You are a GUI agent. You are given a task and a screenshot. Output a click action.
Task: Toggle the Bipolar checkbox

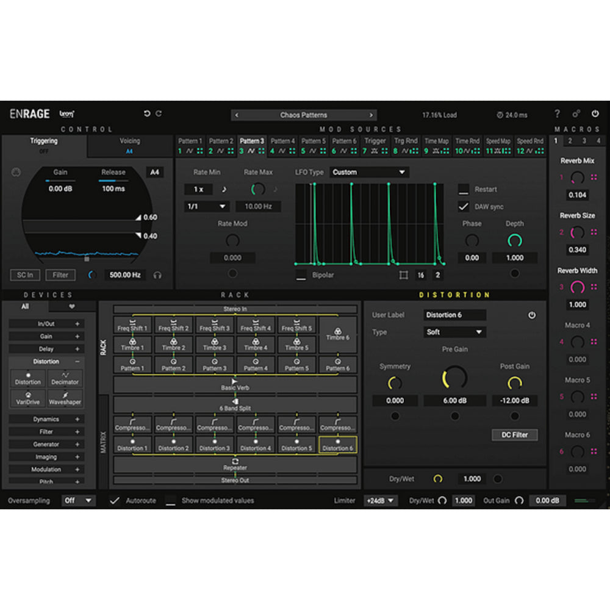tap(301, 275)
